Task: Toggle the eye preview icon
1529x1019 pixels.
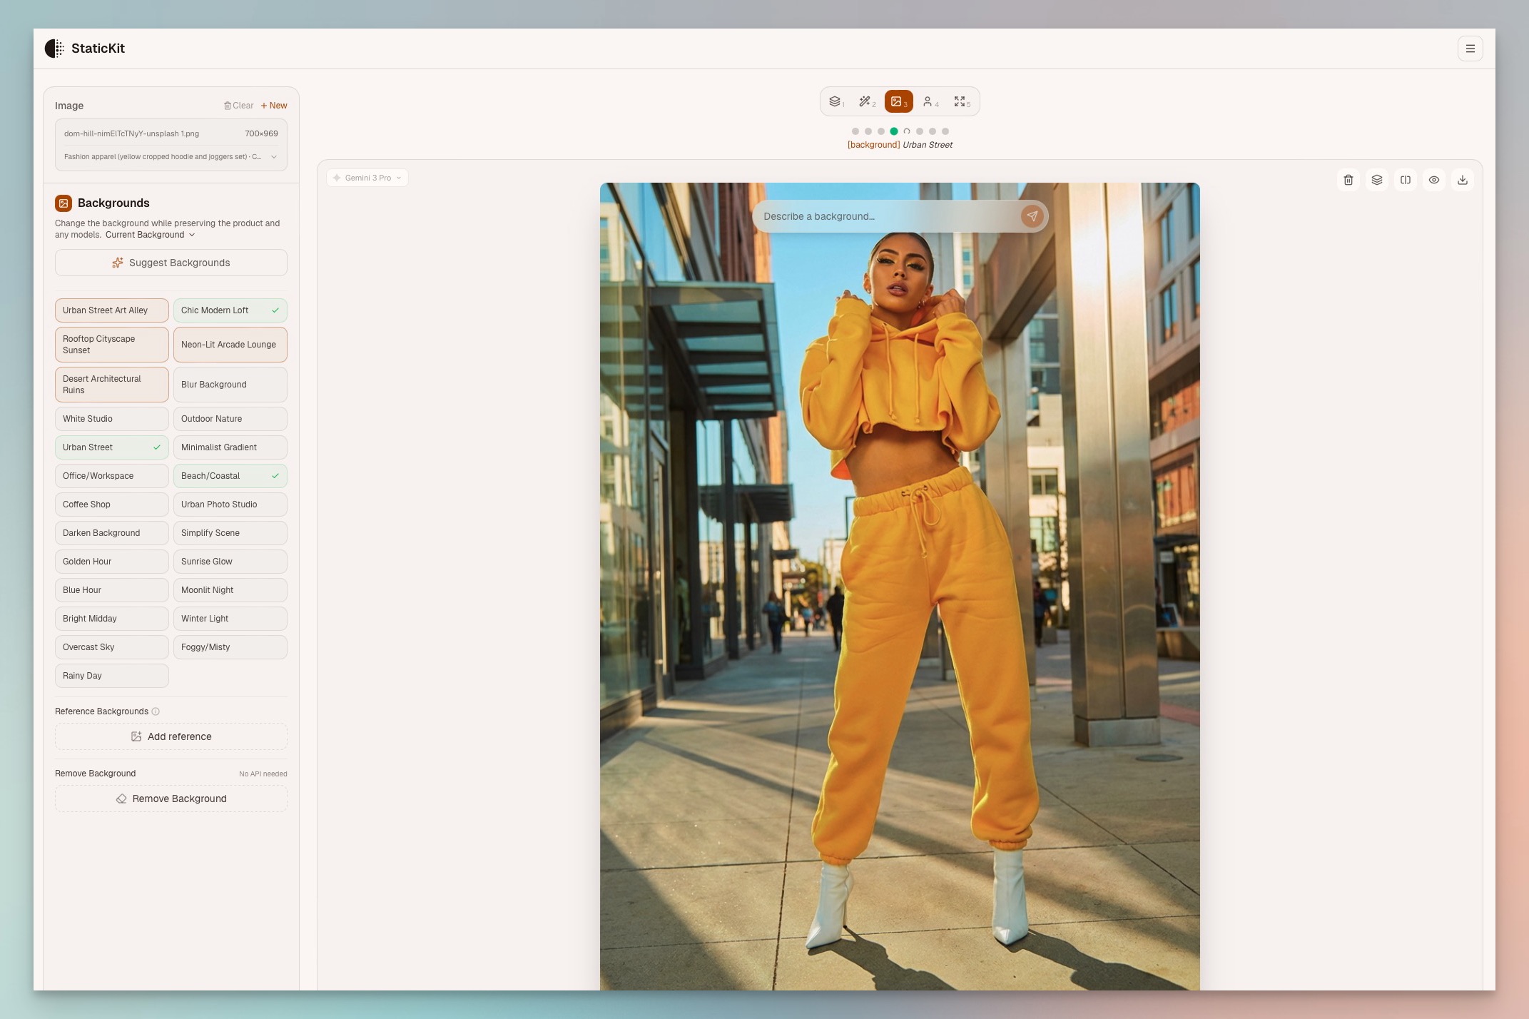Action: tap(1433, 180)
